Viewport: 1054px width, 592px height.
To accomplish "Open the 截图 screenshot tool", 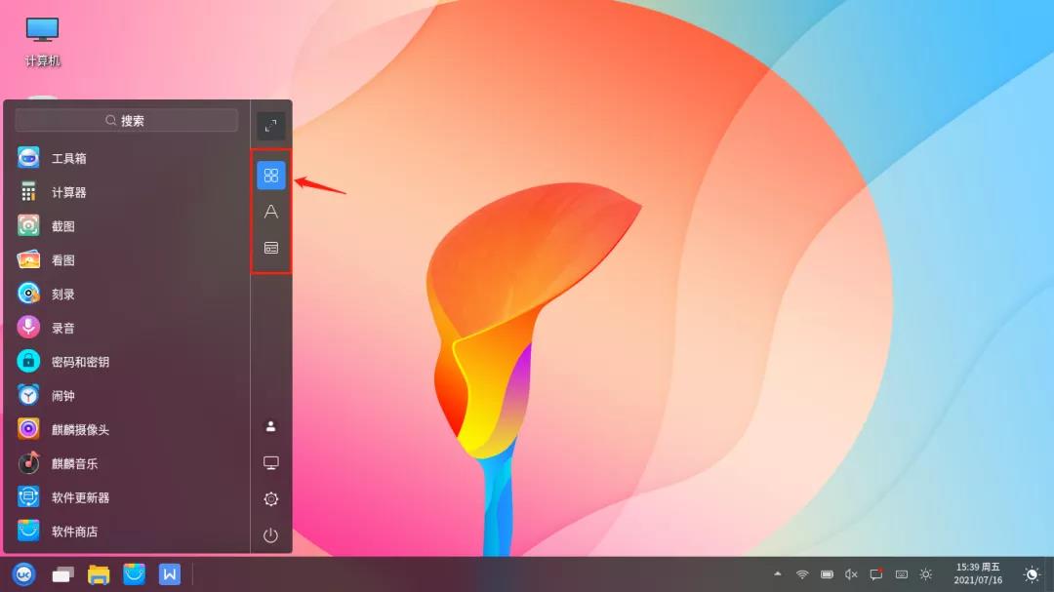I will pos(63,226).
